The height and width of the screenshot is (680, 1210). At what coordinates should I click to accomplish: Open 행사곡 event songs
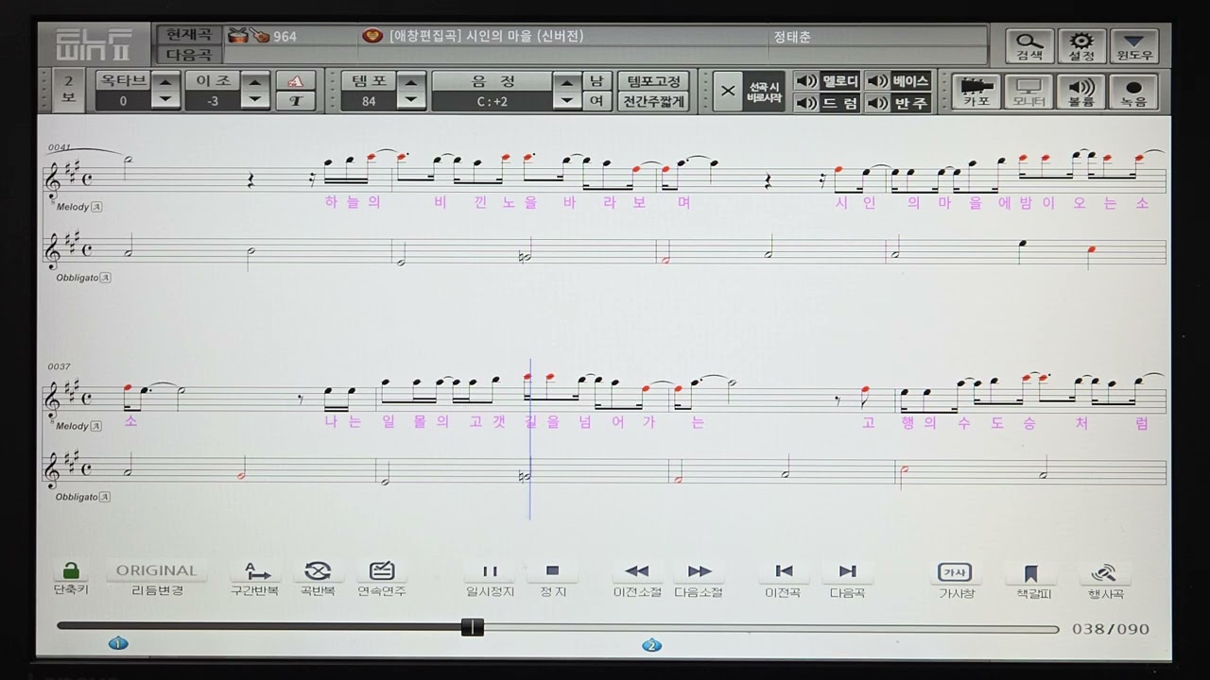pyautogui.click(x=1104, y=572)
